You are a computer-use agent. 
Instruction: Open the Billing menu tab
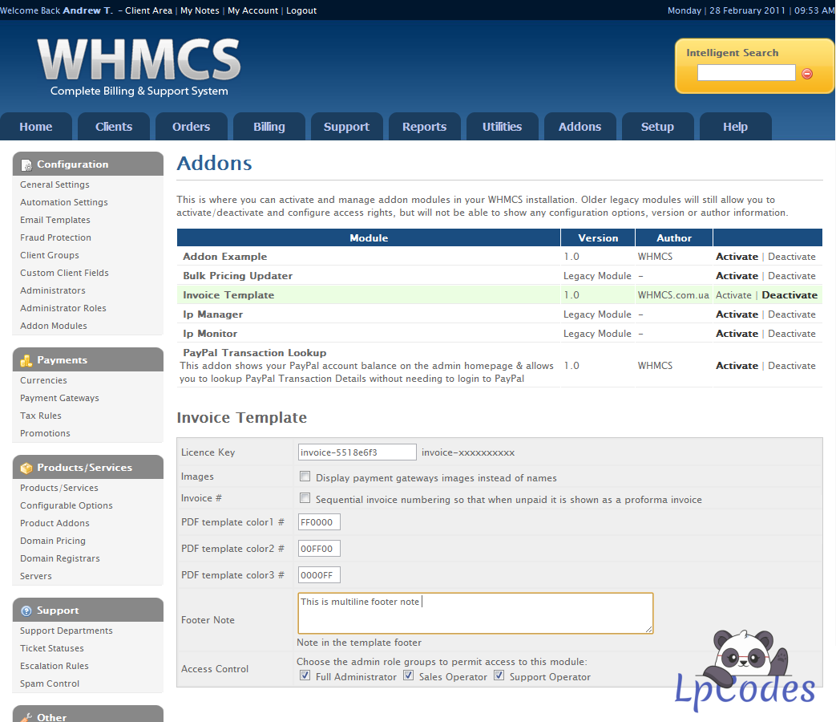(x=269, y=127)
